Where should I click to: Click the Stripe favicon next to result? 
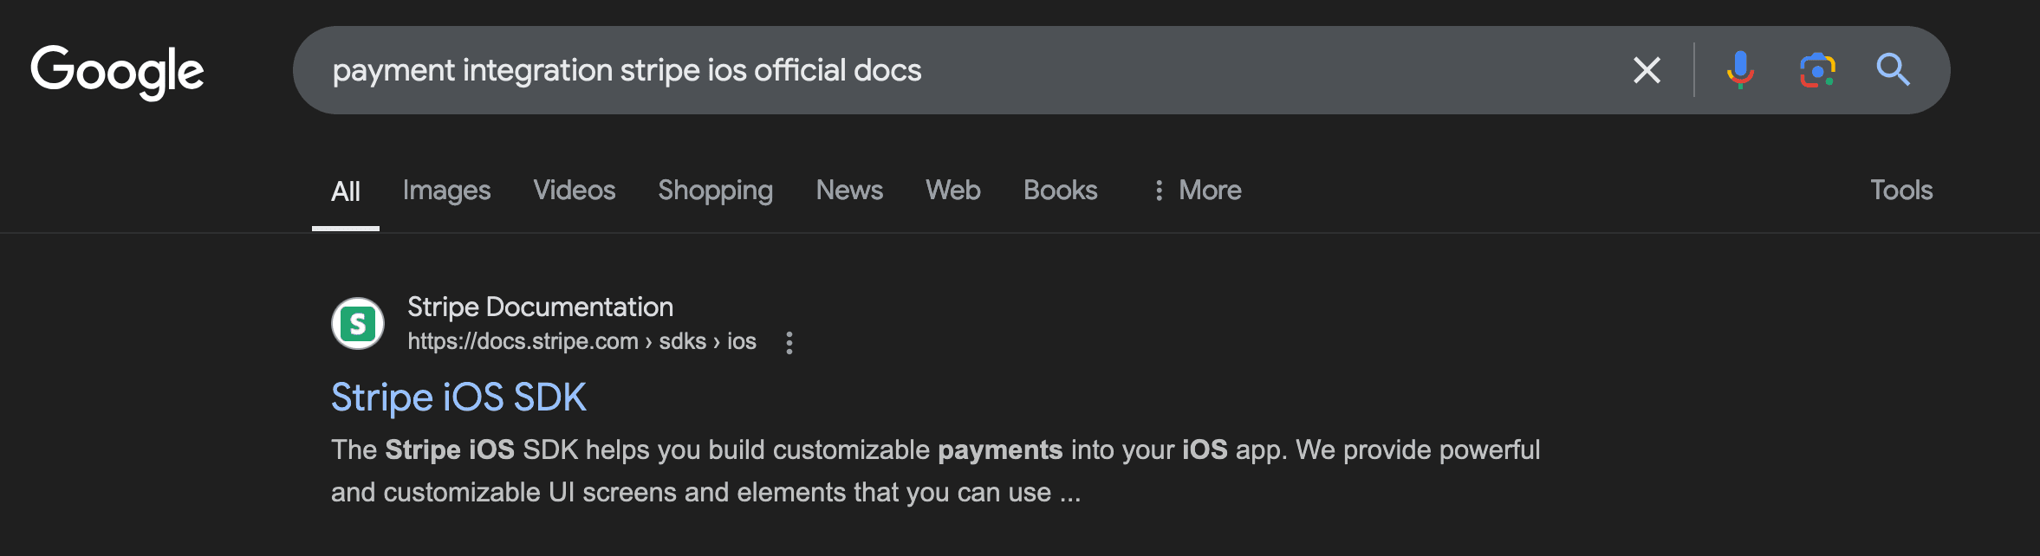(358, 324)
